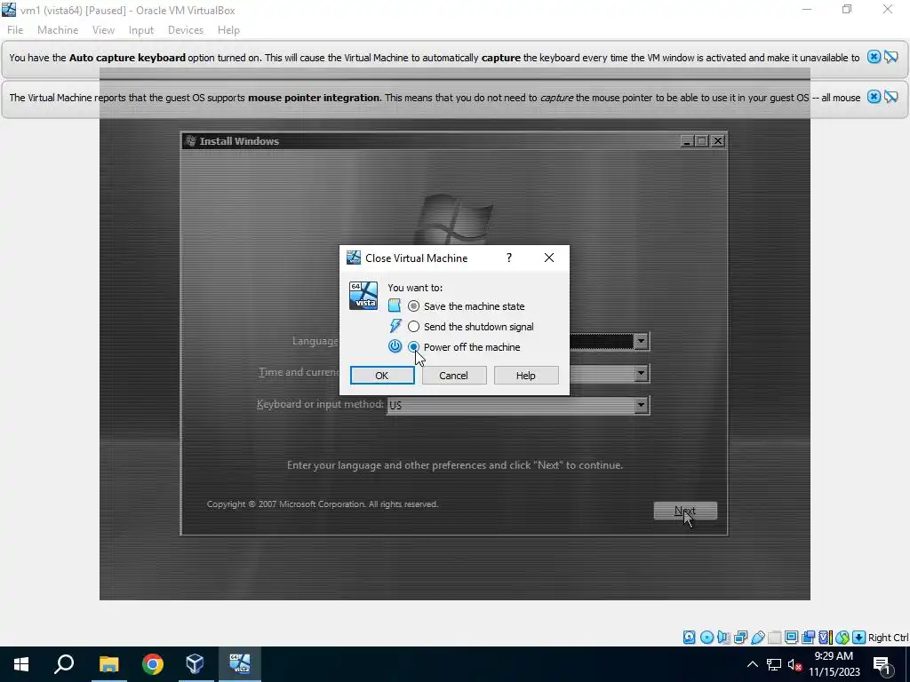Click the network tray icon

pyautogui.click(x=774, y=664)
